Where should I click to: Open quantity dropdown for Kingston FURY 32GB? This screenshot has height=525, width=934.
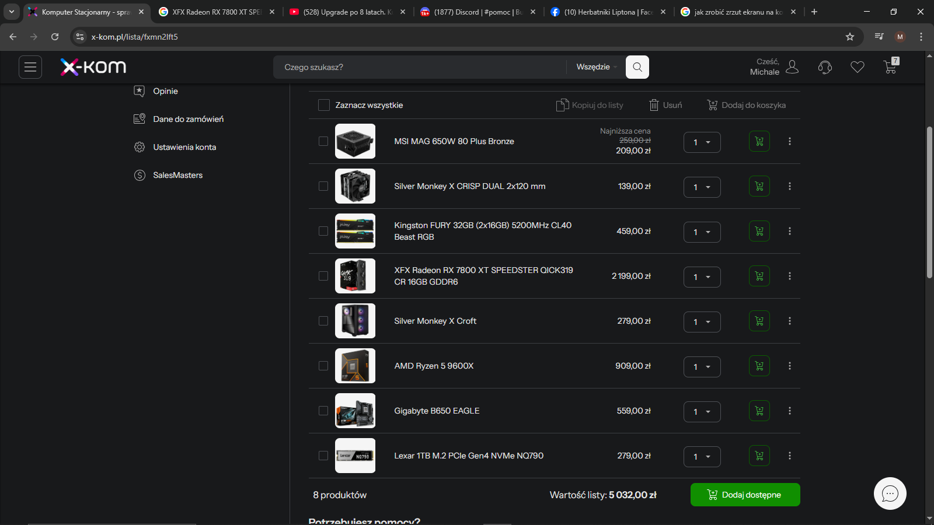click(702, 232)
